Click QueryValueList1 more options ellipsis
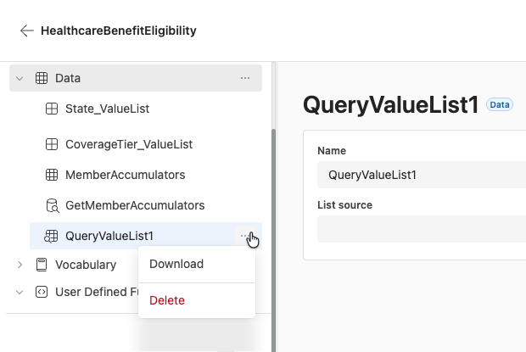This screenshot has height=352, width=526. [x=245, y=236]
